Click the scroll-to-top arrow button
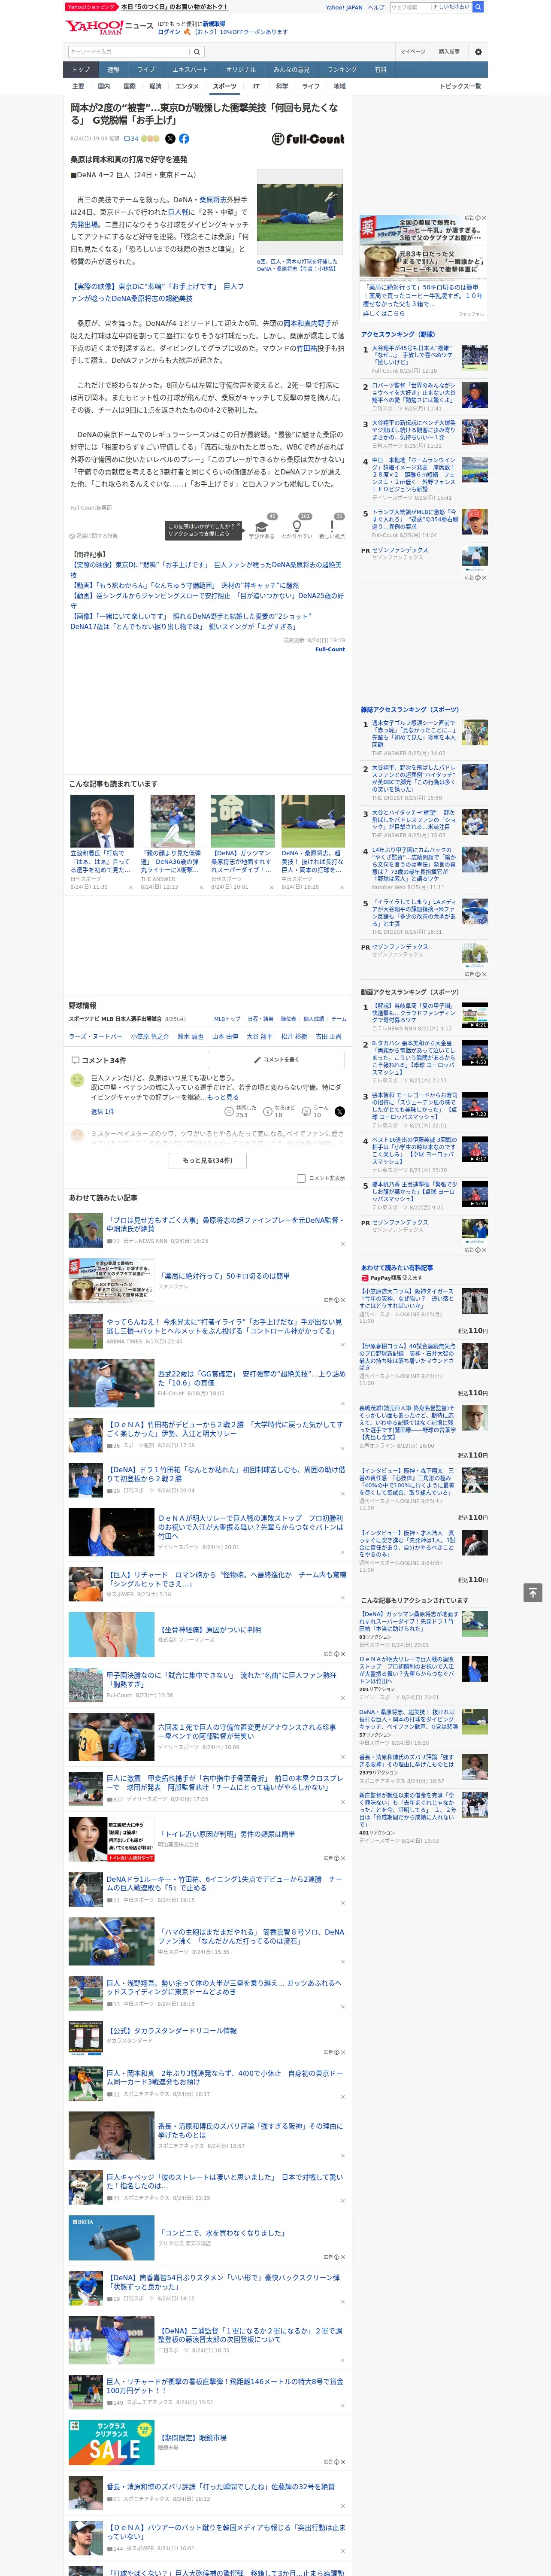 (x=532, y=1593)
